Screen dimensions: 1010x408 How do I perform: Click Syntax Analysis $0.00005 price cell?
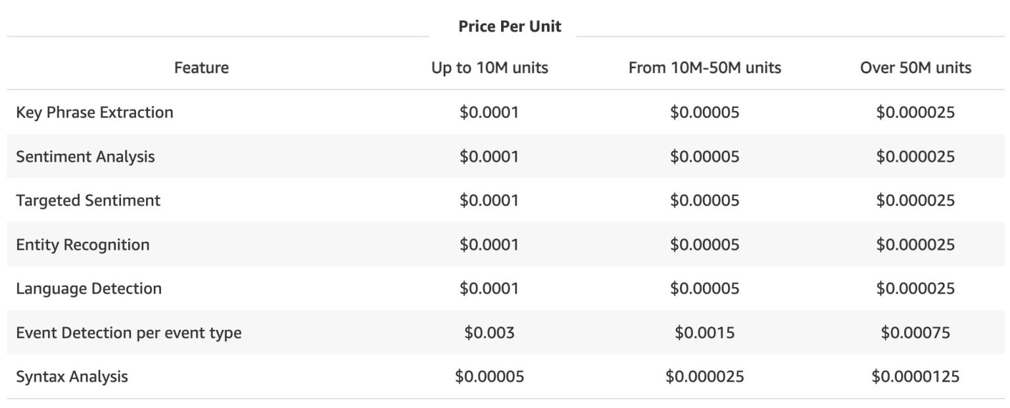(x=489, y=376)
